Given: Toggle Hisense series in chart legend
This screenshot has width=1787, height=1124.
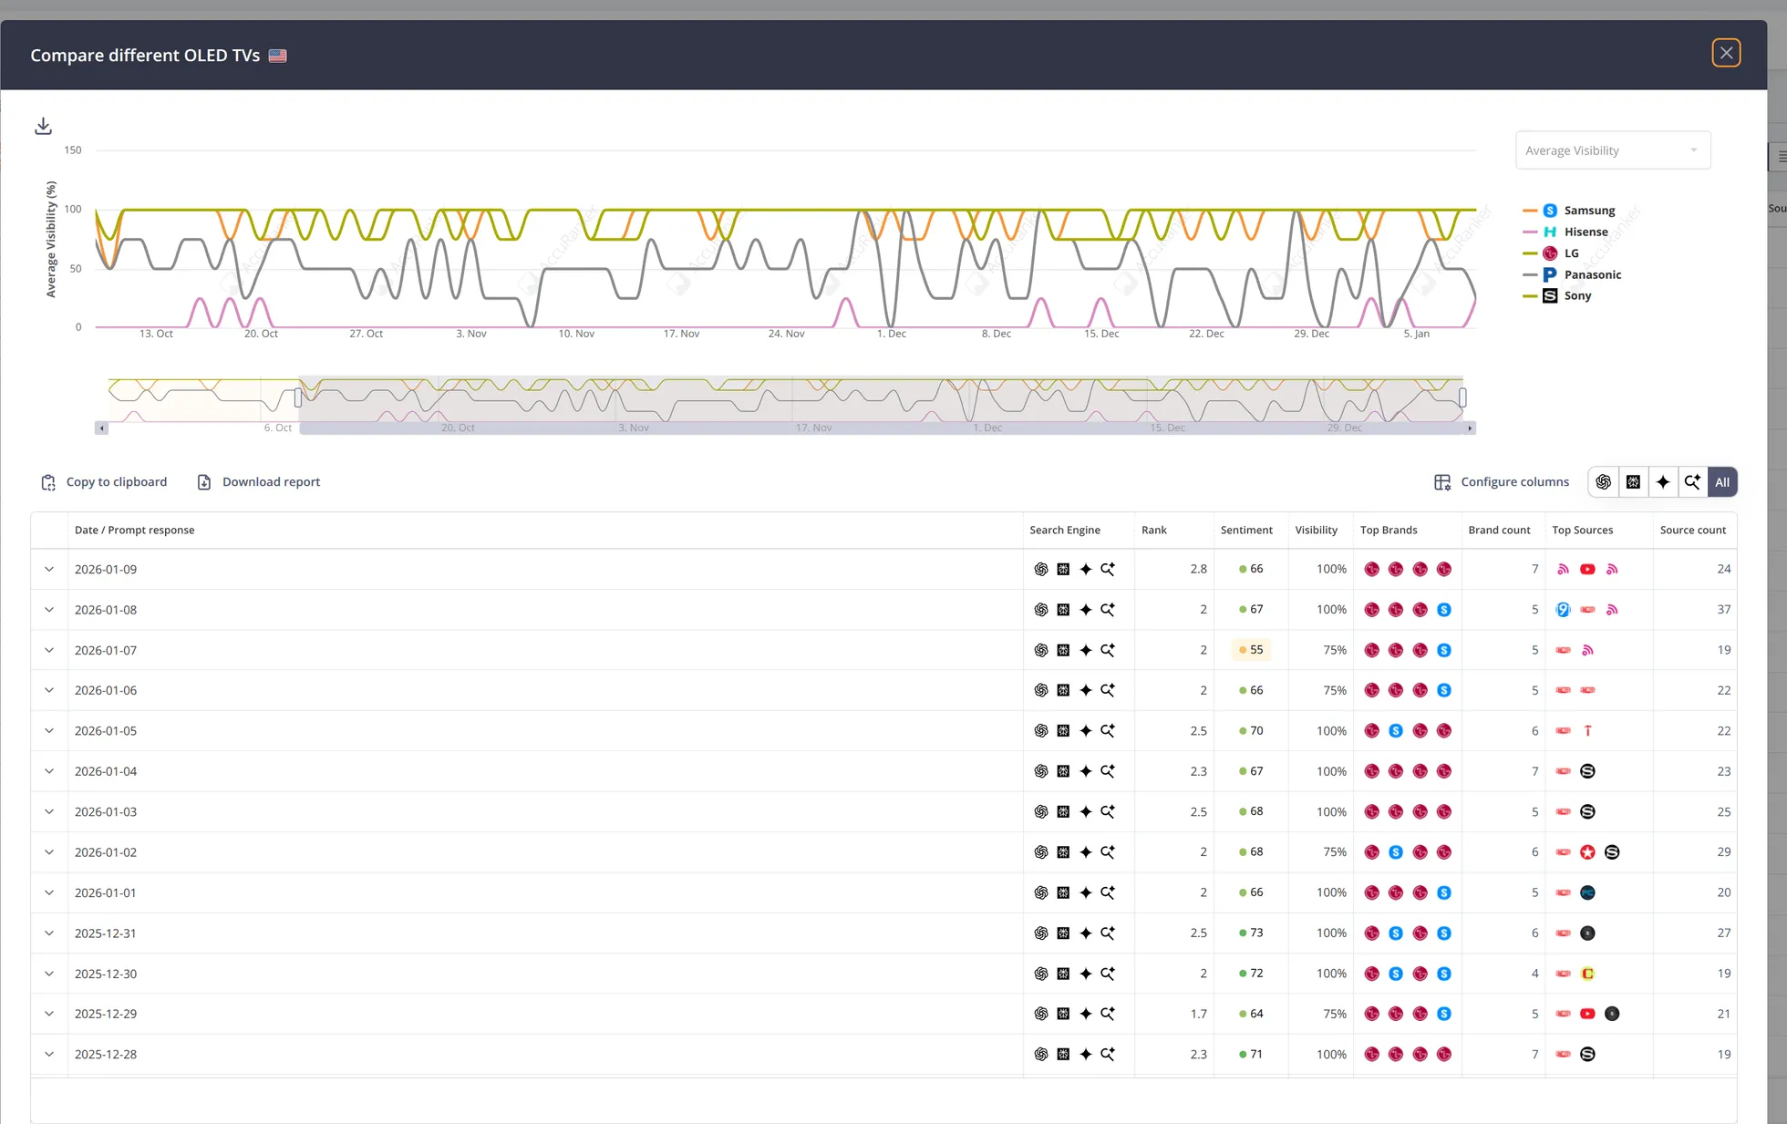Looking at the screenshot, I should pyautogui.click(x=1586, y=232).
